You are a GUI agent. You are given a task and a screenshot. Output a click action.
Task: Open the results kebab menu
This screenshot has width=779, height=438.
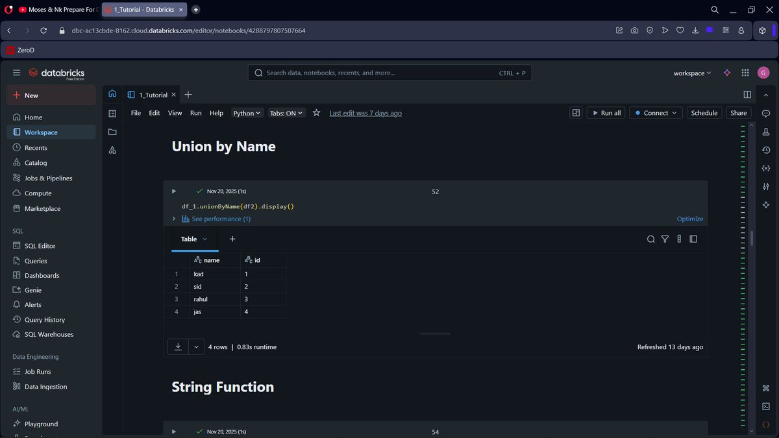(x=679, y=239)
